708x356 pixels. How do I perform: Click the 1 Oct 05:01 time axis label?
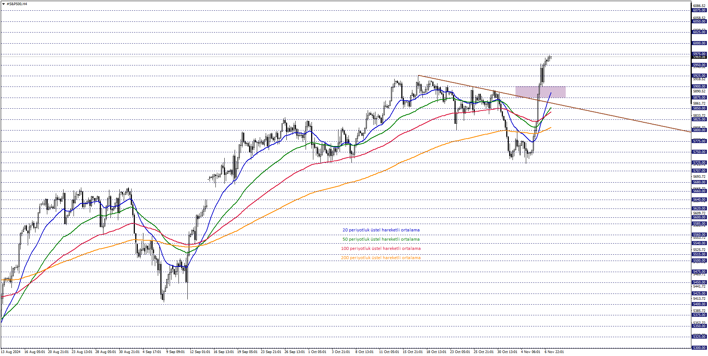(317, 352)
